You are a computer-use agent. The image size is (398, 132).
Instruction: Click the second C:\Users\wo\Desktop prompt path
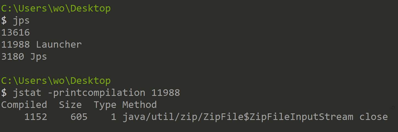click(56, 81)
